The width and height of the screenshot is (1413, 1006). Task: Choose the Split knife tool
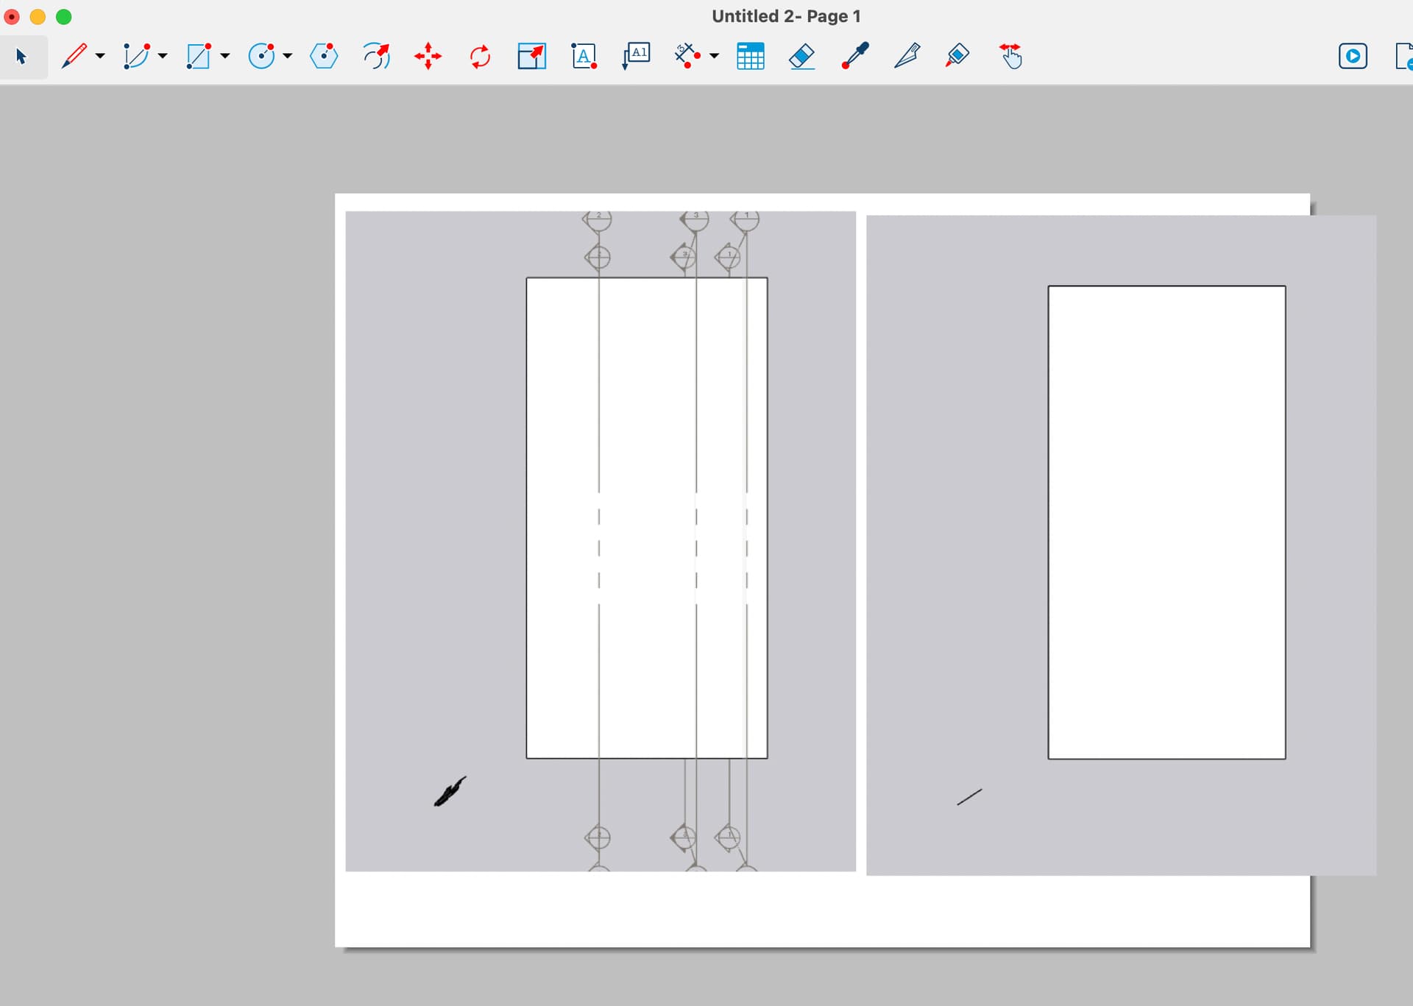point(907,57)
